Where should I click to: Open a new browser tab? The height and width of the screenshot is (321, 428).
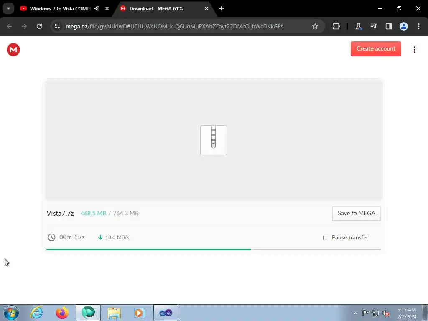click(x=222, y=8)
